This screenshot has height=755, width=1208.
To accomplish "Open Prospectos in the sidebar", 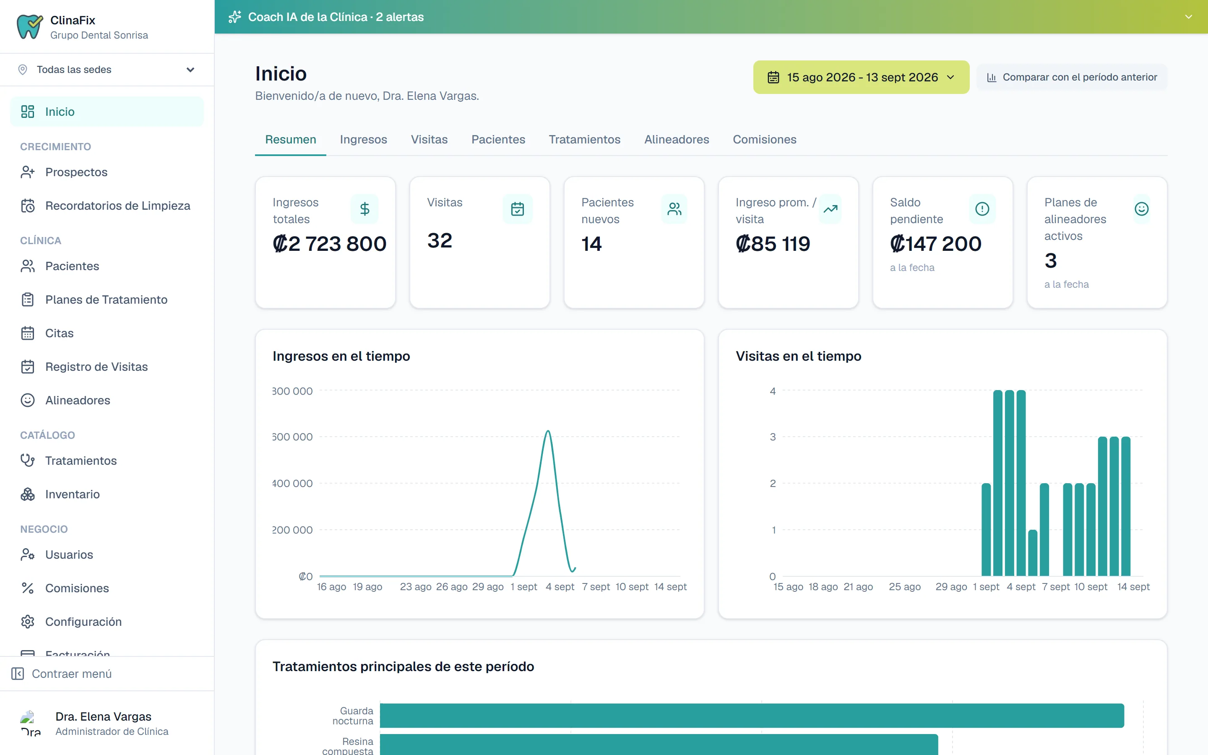I will click(107, 172).
